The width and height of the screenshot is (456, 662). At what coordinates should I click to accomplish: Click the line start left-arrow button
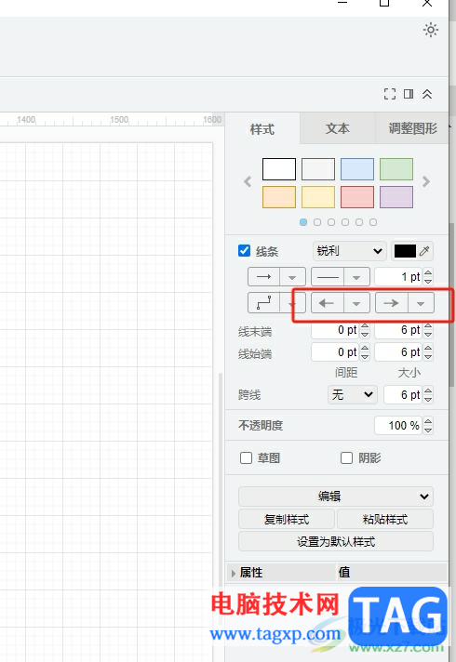pos(328,303)
